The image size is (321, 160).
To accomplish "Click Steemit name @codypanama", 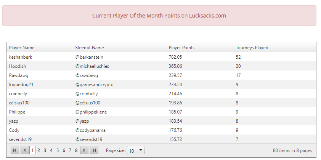I will [90, 130].
